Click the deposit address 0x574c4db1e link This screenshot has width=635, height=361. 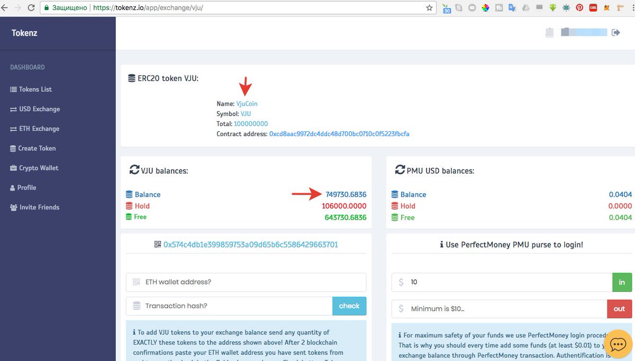(250, 244)
